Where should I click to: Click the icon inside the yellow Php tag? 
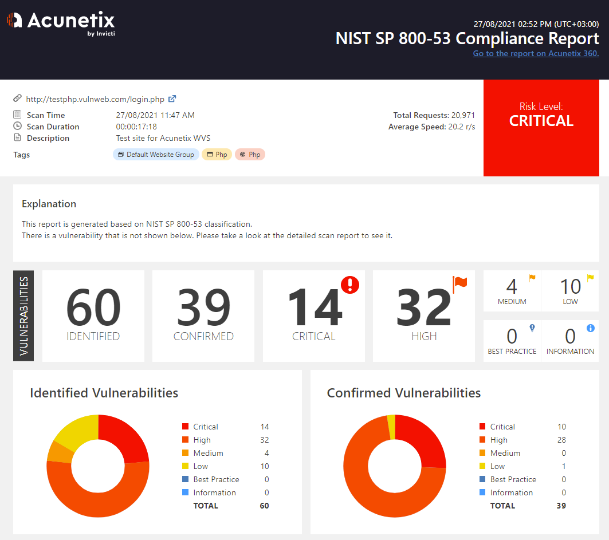pyautogui.click(x=210, y=155)
